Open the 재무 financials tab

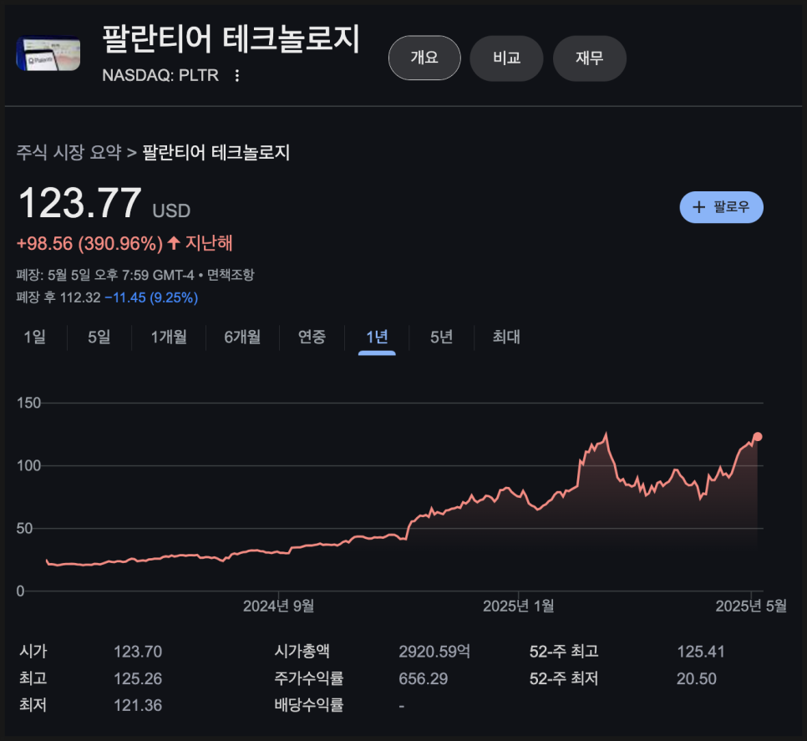(x=589, y=58)
